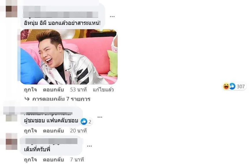Click the laughing reaction emoji near 307

[226, 86]
